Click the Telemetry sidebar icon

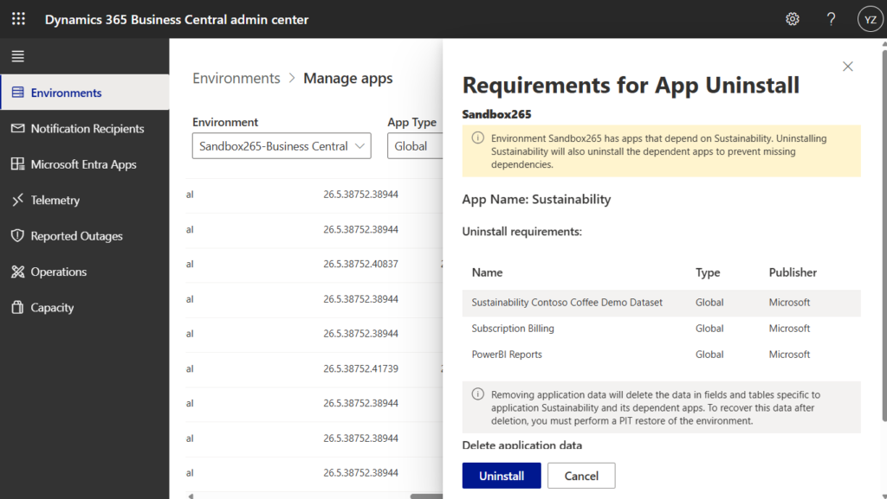pos(17,200)
